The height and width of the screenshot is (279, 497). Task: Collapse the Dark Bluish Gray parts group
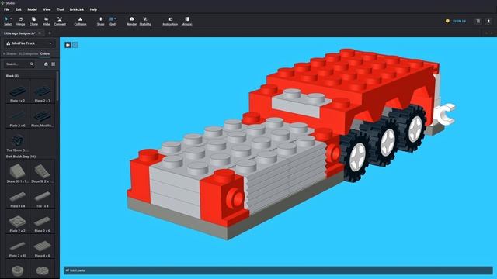tap(21, 157)
